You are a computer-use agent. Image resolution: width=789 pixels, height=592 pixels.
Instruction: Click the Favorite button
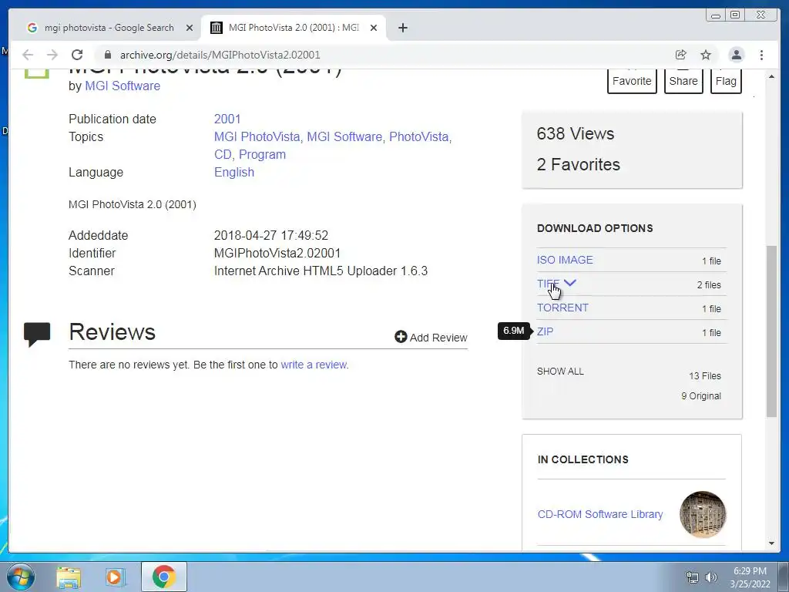(x=632, y=80)
